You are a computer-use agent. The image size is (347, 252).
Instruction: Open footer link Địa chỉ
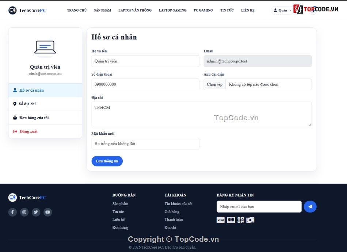[170, 228]
